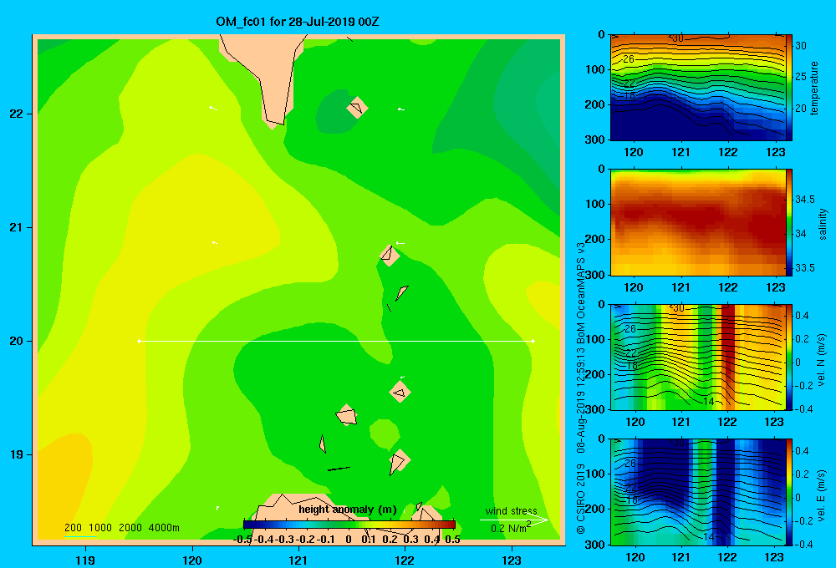836x568 pixels.
Task: Click the vertical 'temperature' axis label
Action: click(814, 88)
